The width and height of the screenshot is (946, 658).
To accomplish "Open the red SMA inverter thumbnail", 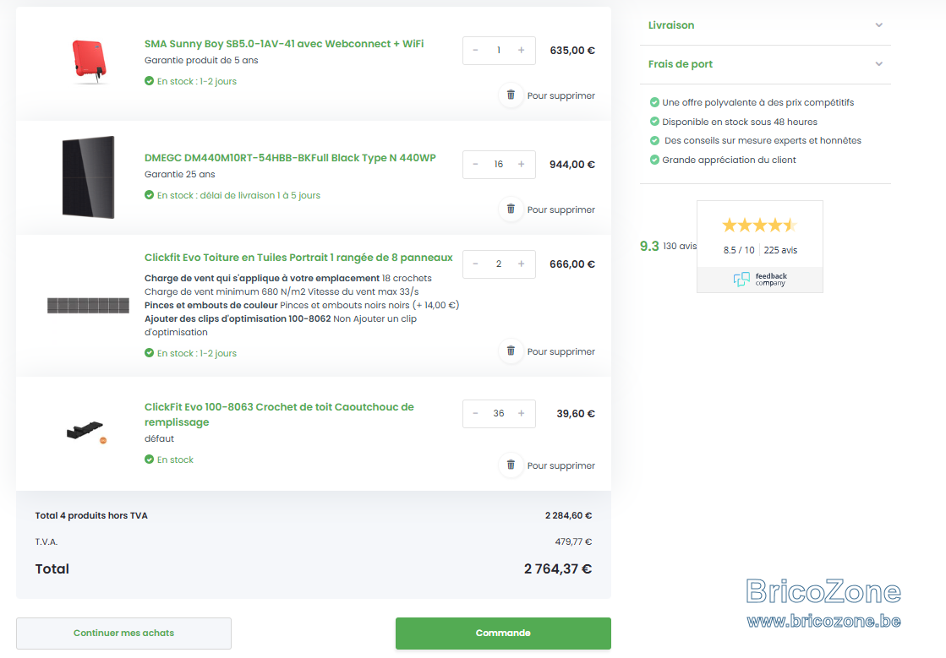I will pyautogui.click(x=89, y=61).
